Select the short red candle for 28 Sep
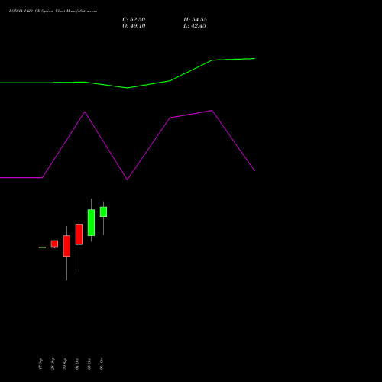Screen dimensions: 382x382 point(54,244)
